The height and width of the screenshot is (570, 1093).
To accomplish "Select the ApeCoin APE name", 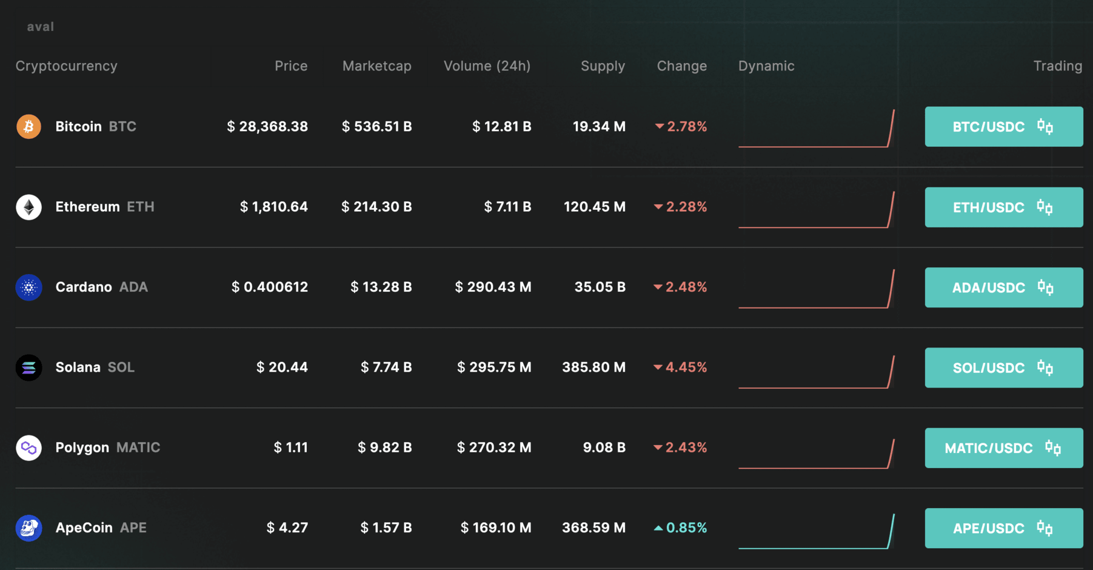I will point(101,528).
